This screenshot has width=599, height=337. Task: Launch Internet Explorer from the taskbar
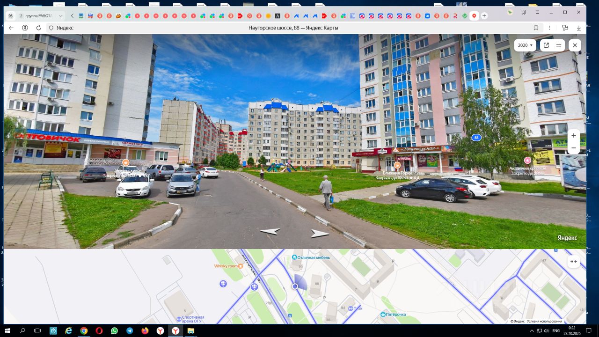[69, 331]
